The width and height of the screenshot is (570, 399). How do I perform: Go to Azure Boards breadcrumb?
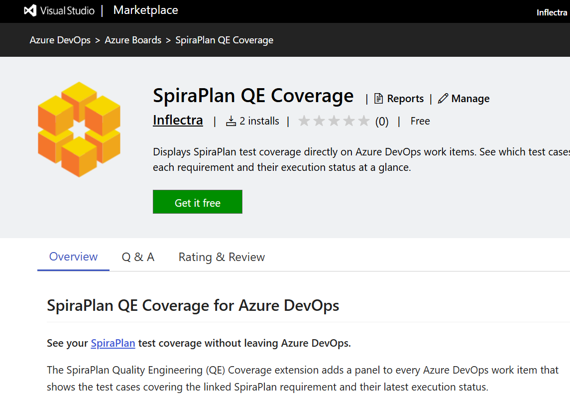tap(133, 40)
